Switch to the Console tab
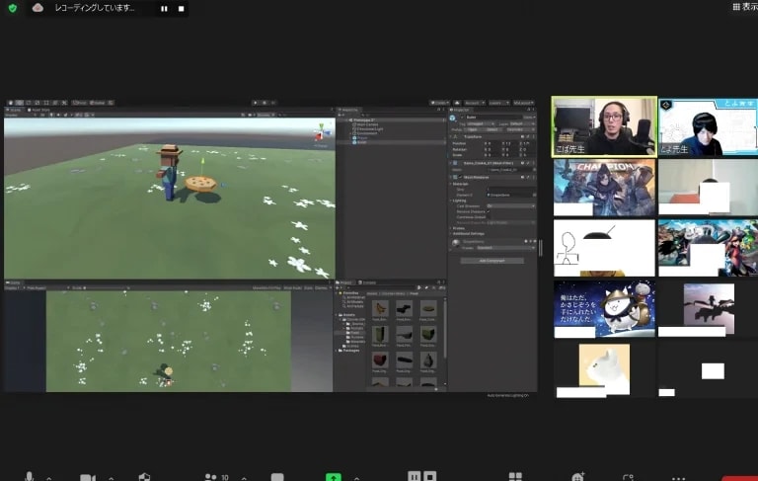Viewport: 758px width, 481px height. click(368, 282)
